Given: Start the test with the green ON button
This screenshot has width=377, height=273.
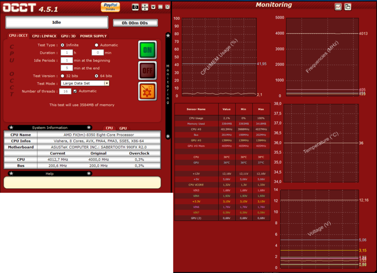Looking at the screenshot, I should (x=147, y=50).
